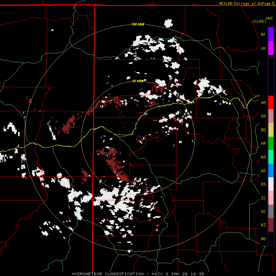
Task: Click the WS blue legend swatch
Action: coord(271,171)
